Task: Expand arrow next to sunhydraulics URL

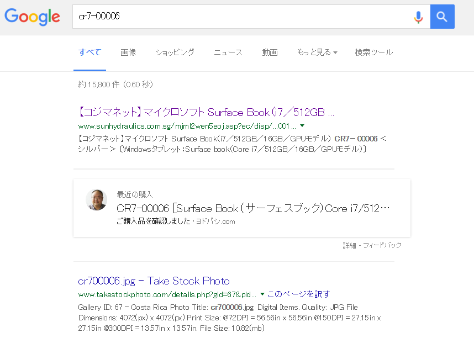Action: click(x=302, y=126)
